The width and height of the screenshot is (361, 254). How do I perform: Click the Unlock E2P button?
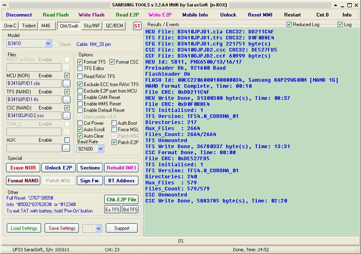point(58,168)
